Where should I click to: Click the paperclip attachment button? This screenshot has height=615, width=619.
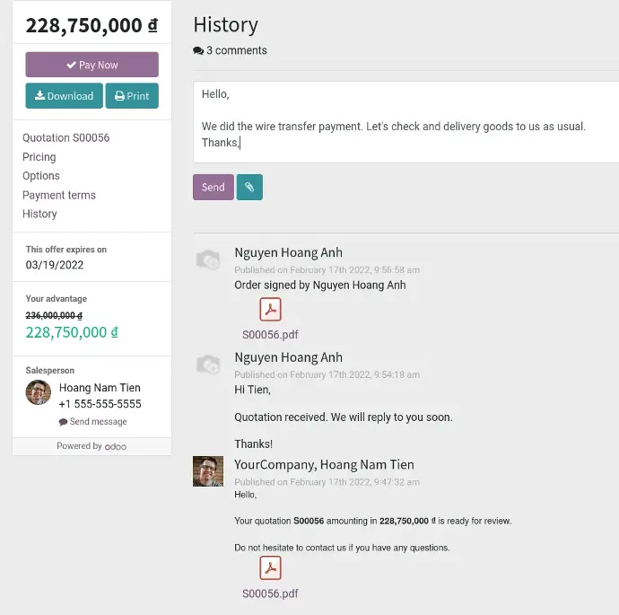(x=249, y=187)
